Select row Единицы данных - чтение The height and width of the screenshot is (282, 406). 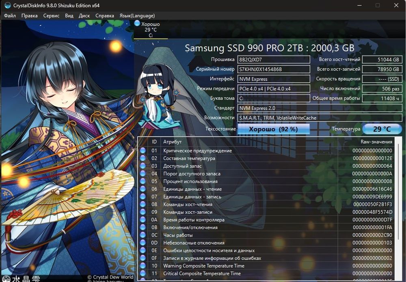tap(267, 189)
